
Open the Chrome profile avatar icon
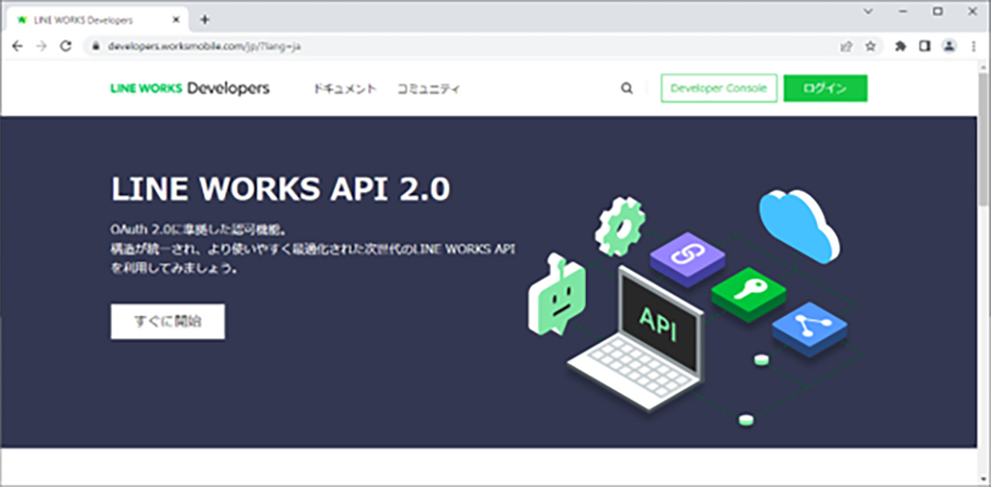[949, 46]
